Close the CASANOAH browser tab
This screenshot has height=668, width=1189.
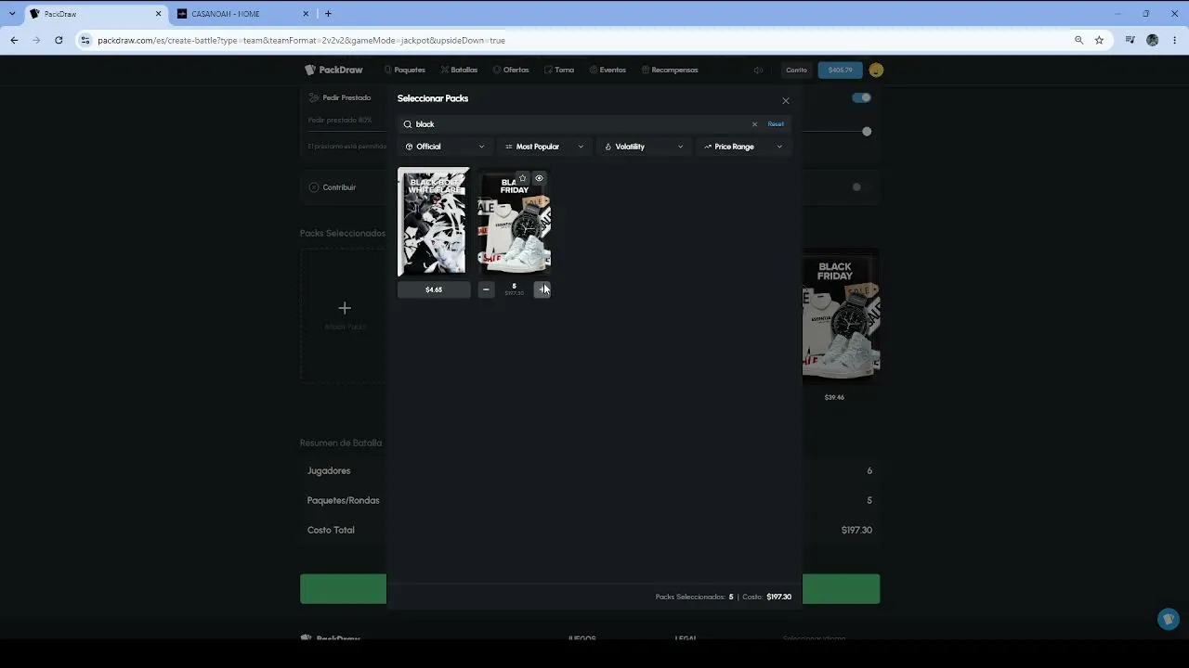[x=307, y=14]
